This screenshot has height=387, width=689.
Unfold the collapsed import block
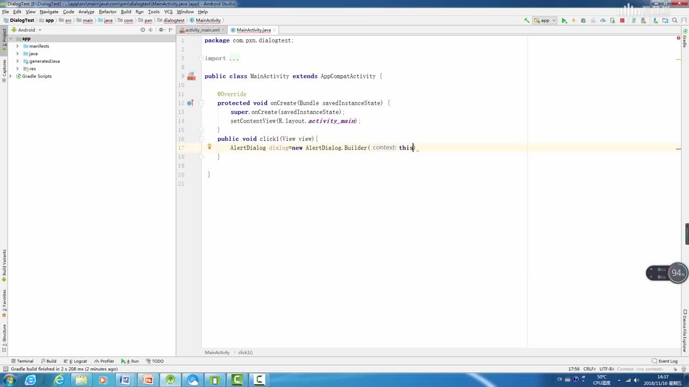pyautogui.click(x=201, y=58)
